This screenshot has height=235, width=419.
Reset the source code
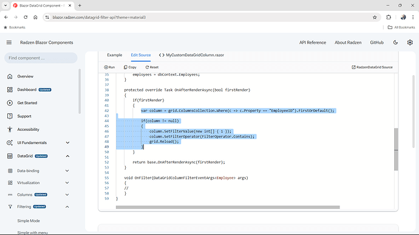(x=152, y=67)
